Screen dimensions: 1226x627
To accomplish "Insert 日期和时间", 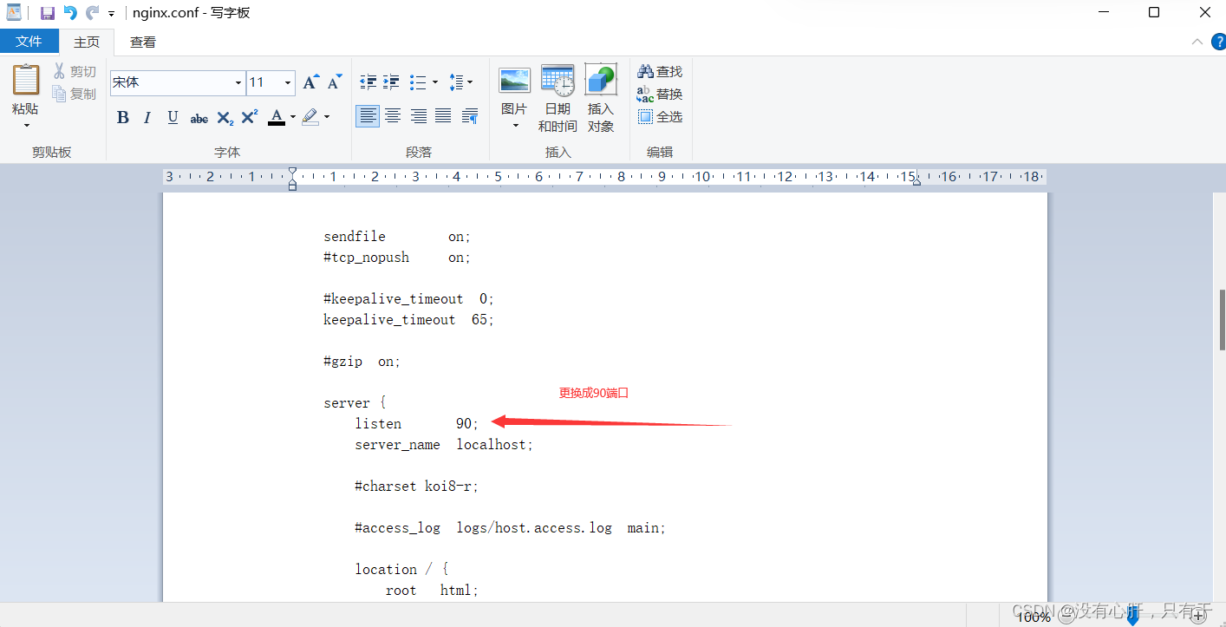I will click(x=558, y=98).
